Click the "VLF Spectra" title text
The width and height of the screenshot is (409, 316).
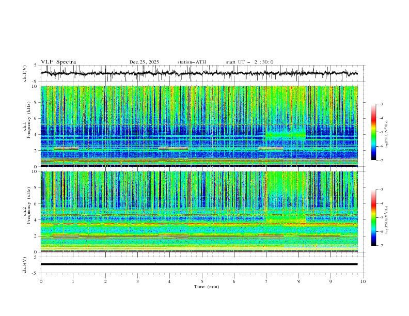(58, 62)
